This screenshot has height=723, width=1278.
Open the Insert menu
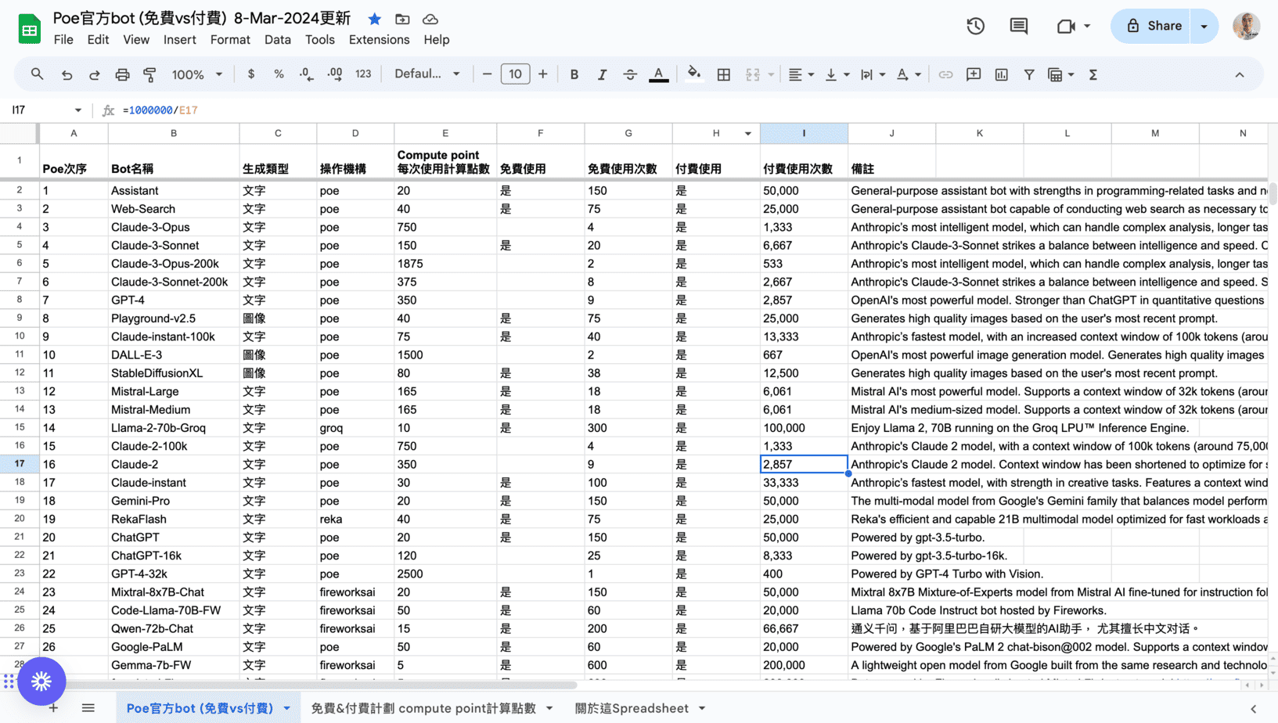pos(180,40)
